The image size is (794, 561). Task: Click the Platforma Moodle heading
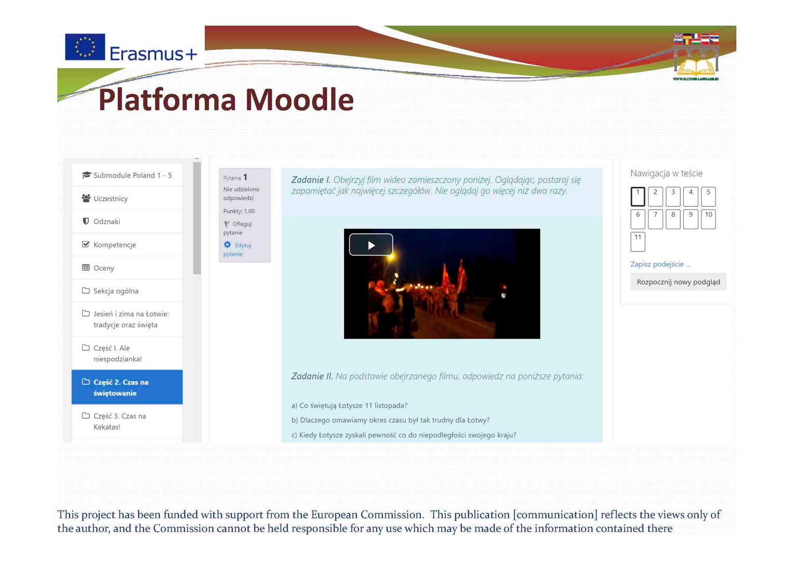(x=226, y=100)
